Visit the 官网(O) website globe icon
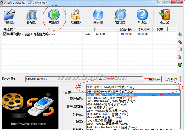This screenshot has width=185, height=130. pos(120,15)
